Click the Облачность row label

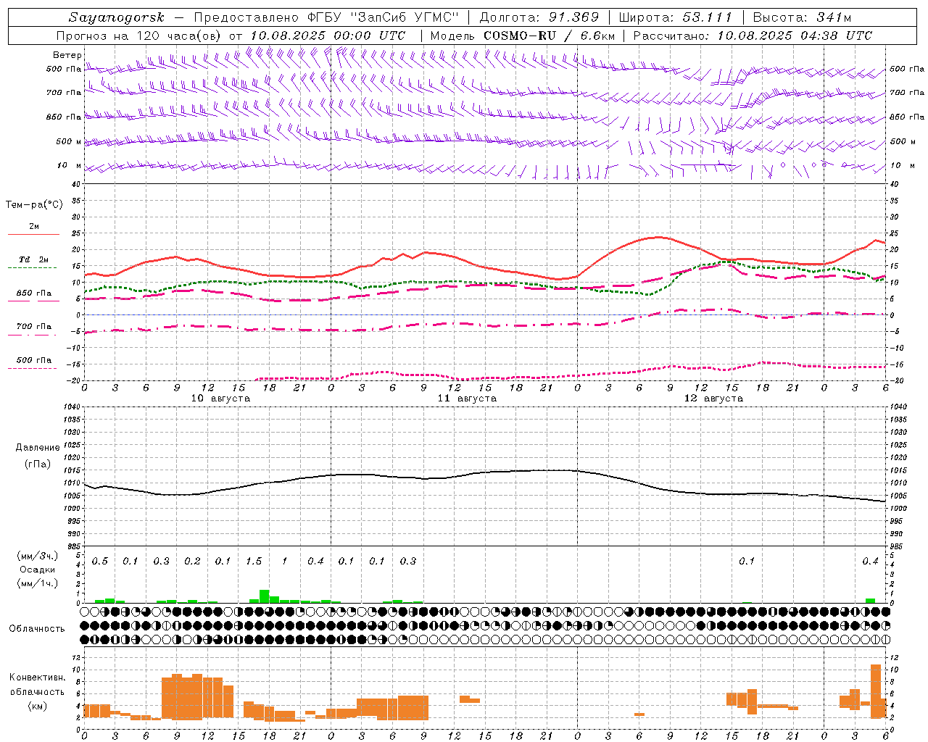[x=37, y=629]
